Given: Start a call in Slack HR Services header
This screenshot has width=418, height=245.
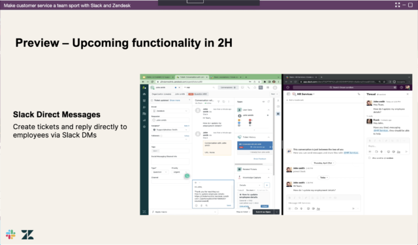Looking at the screenshot, I should [359, 94].
